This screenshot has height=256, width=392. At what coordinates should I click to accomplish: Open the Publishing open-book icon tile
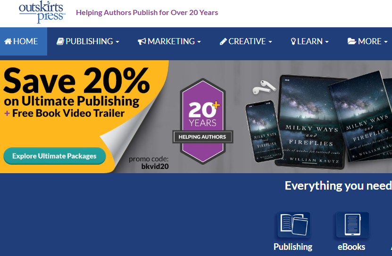click(294, 224)
